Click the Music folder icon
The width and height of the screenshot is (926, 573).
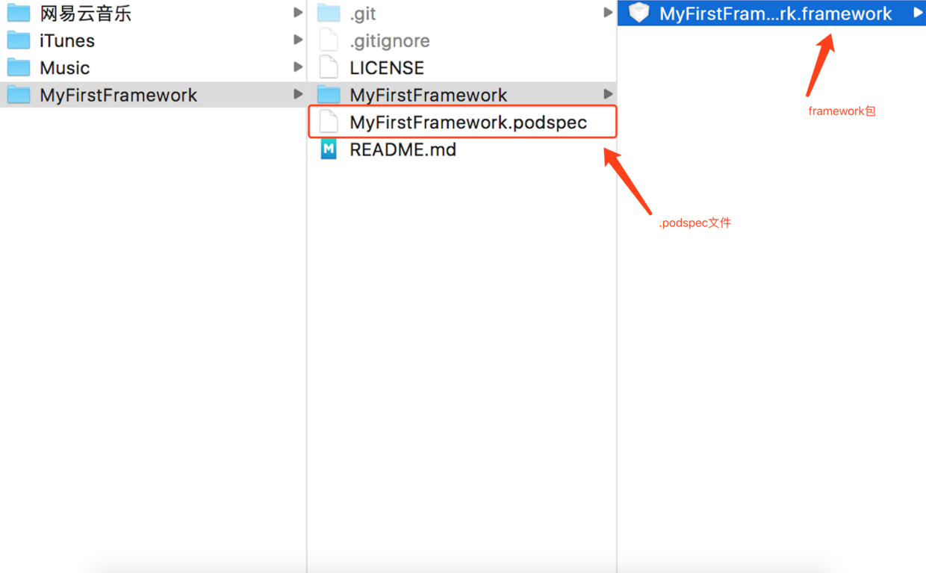(x=19, y=67)
